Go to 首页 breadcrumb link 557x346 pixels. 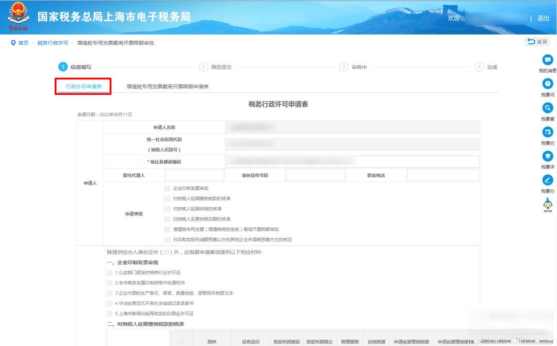click(x=24, y=43)
